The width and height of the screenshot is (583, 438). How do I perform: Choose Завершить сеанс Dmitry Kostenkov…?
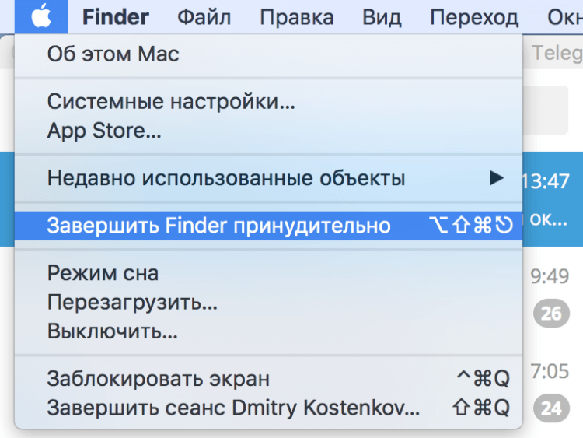pos(268,408)
